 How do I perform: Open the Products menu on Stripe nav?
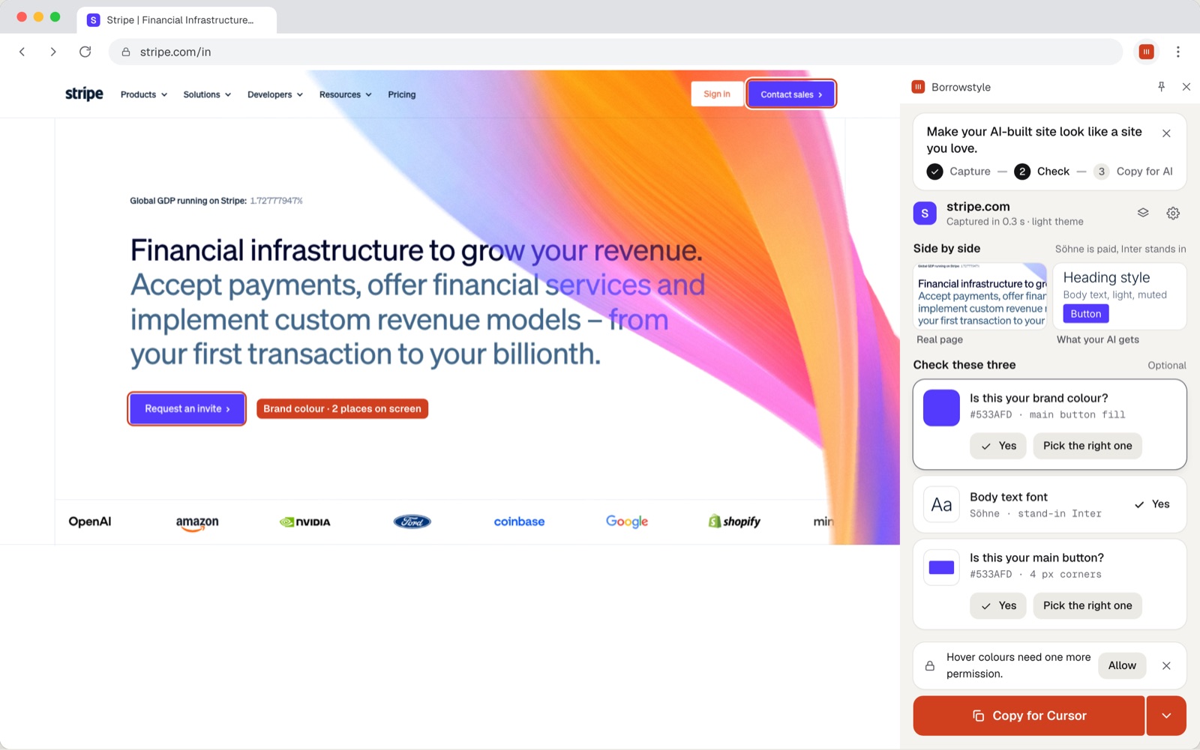pos(144,94)
